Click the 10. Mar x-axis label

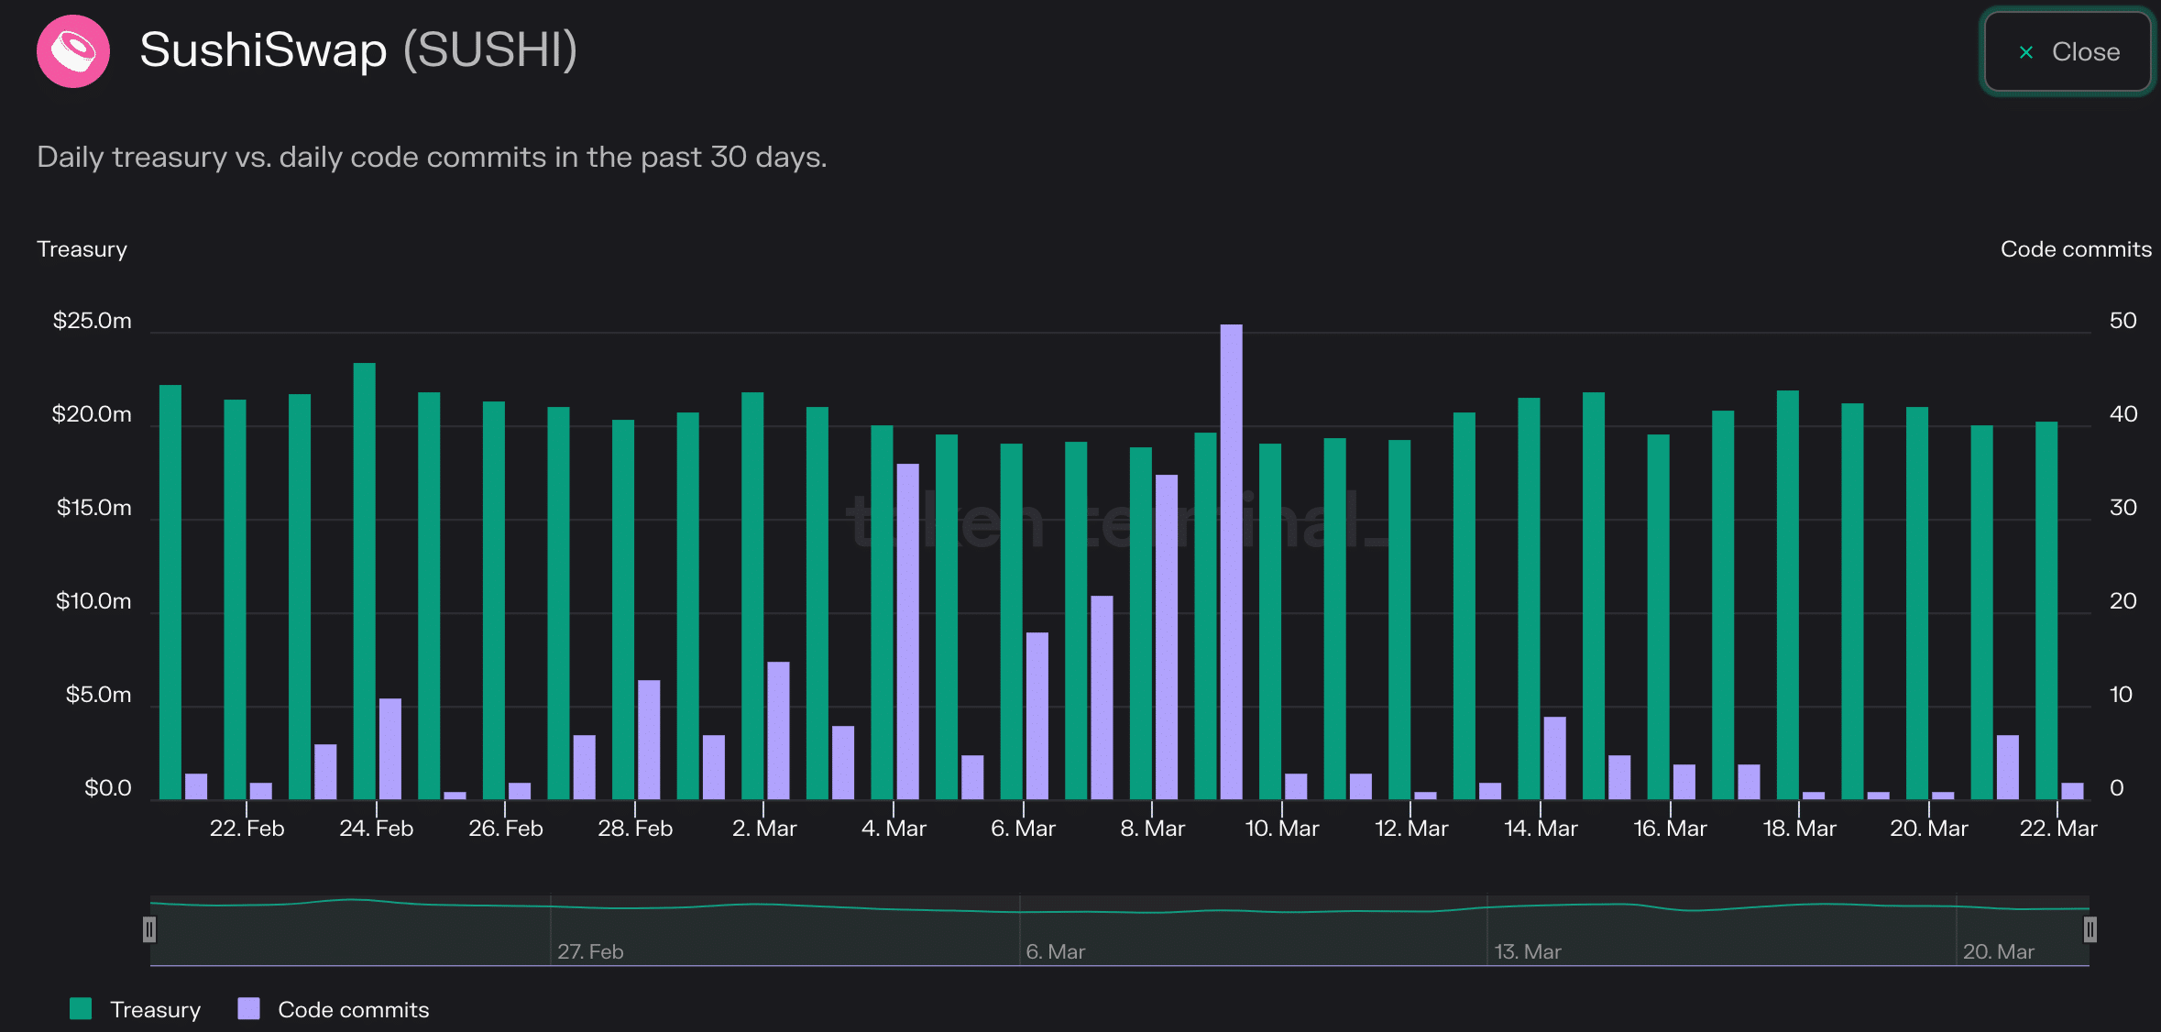coord(1281,829)
